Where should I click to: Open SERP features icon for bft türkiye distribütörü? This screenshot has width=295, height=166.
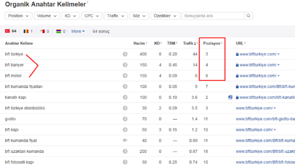point(125,108)
